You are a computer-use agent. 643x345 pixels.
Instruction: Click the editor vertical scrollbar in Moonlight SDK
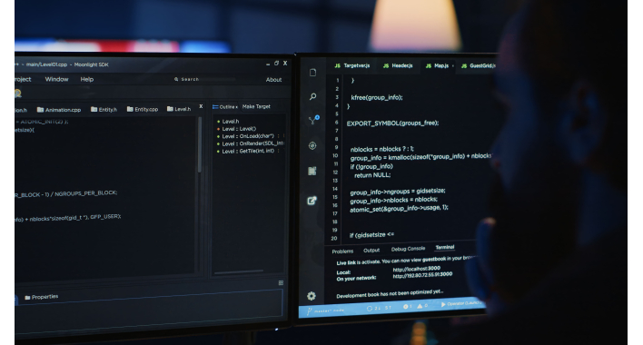point(200,145)
